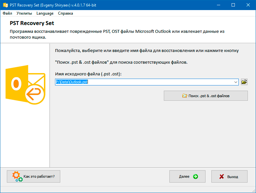The width and height of the screenshot is (256, 193).
Task: Open the Утилиты menu
Action: point(24,13)
